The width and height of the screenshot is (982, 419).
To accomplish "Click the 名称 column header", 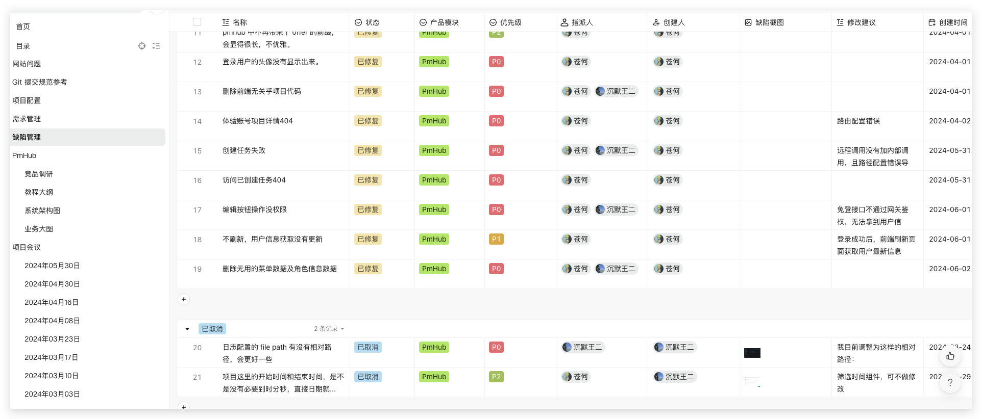I will point(235,22).
